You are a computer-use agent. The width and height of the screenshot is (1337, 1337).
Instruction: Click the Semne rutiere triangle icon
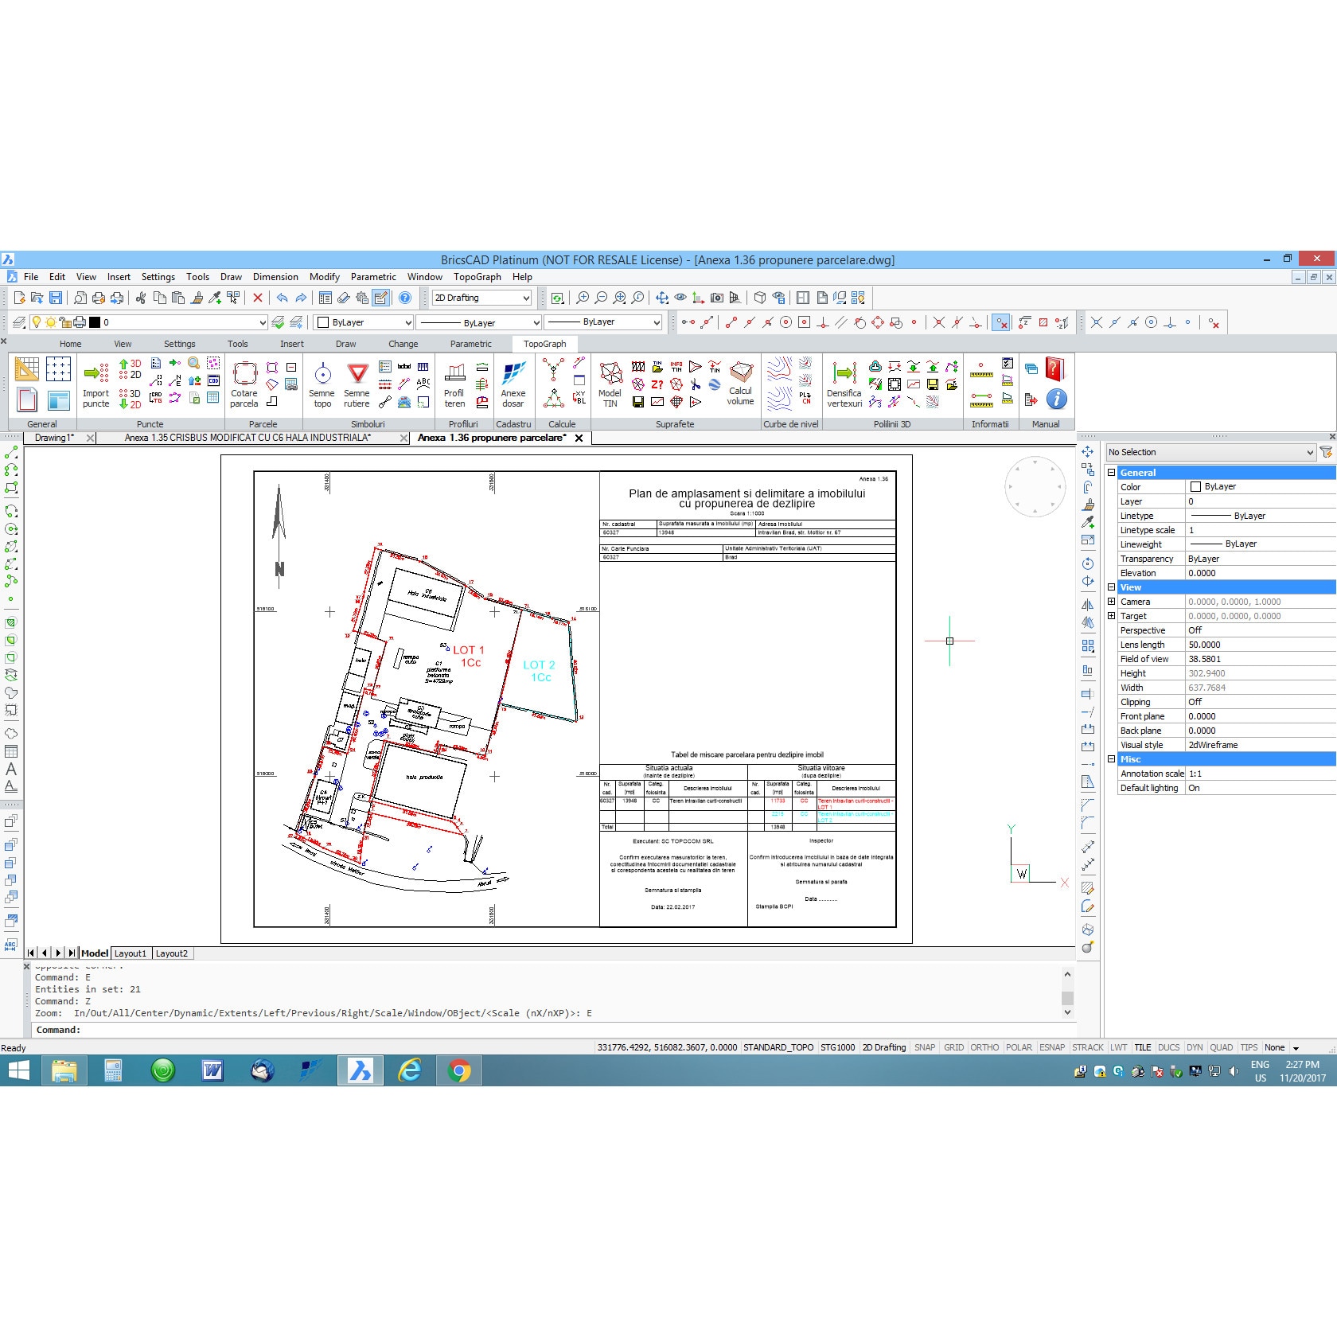pos(357,373)
